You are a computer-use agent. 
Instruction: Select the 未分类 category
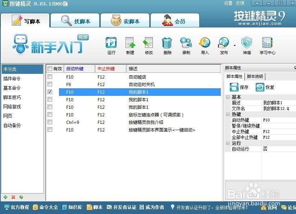22,69
